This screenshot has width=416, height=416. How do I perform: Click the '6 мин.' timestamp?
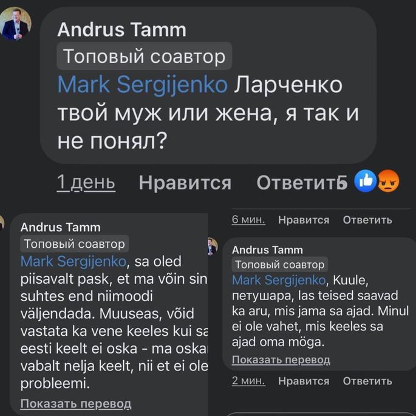248,220
